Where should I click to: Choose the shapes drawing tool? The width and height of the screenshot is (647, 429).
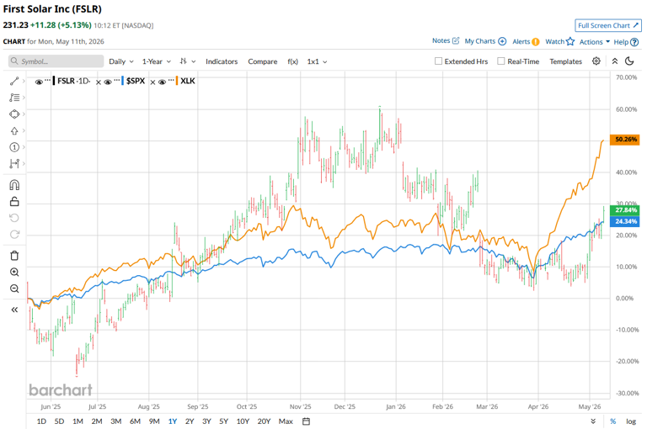(14, 114)
